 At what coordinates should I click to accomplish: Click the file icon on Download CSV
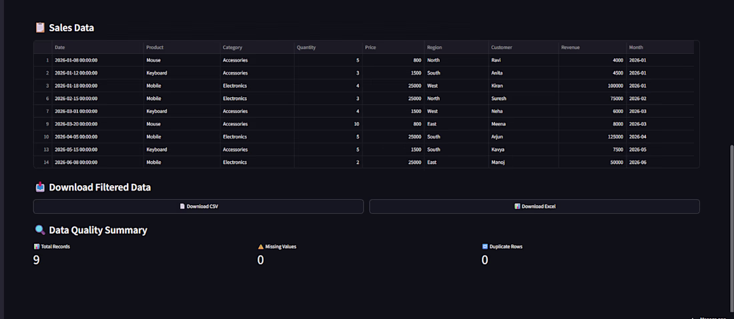pyautogui.click(x=183, y=206)
